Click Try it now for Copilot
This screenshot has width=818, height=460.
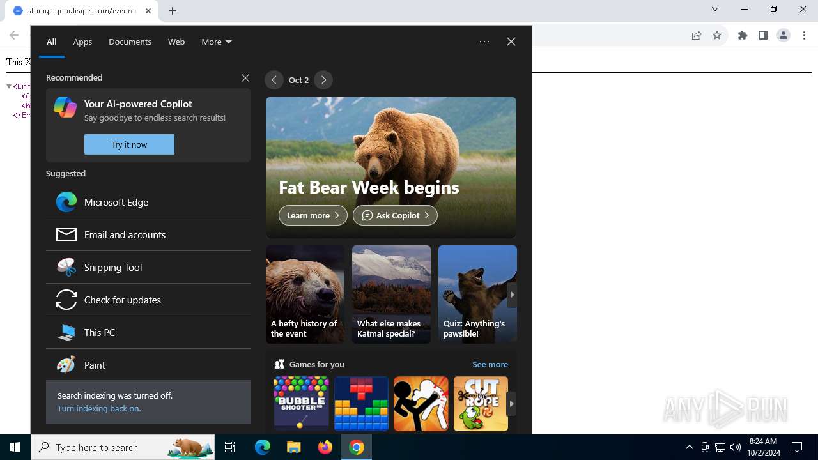tap(129, 144)
